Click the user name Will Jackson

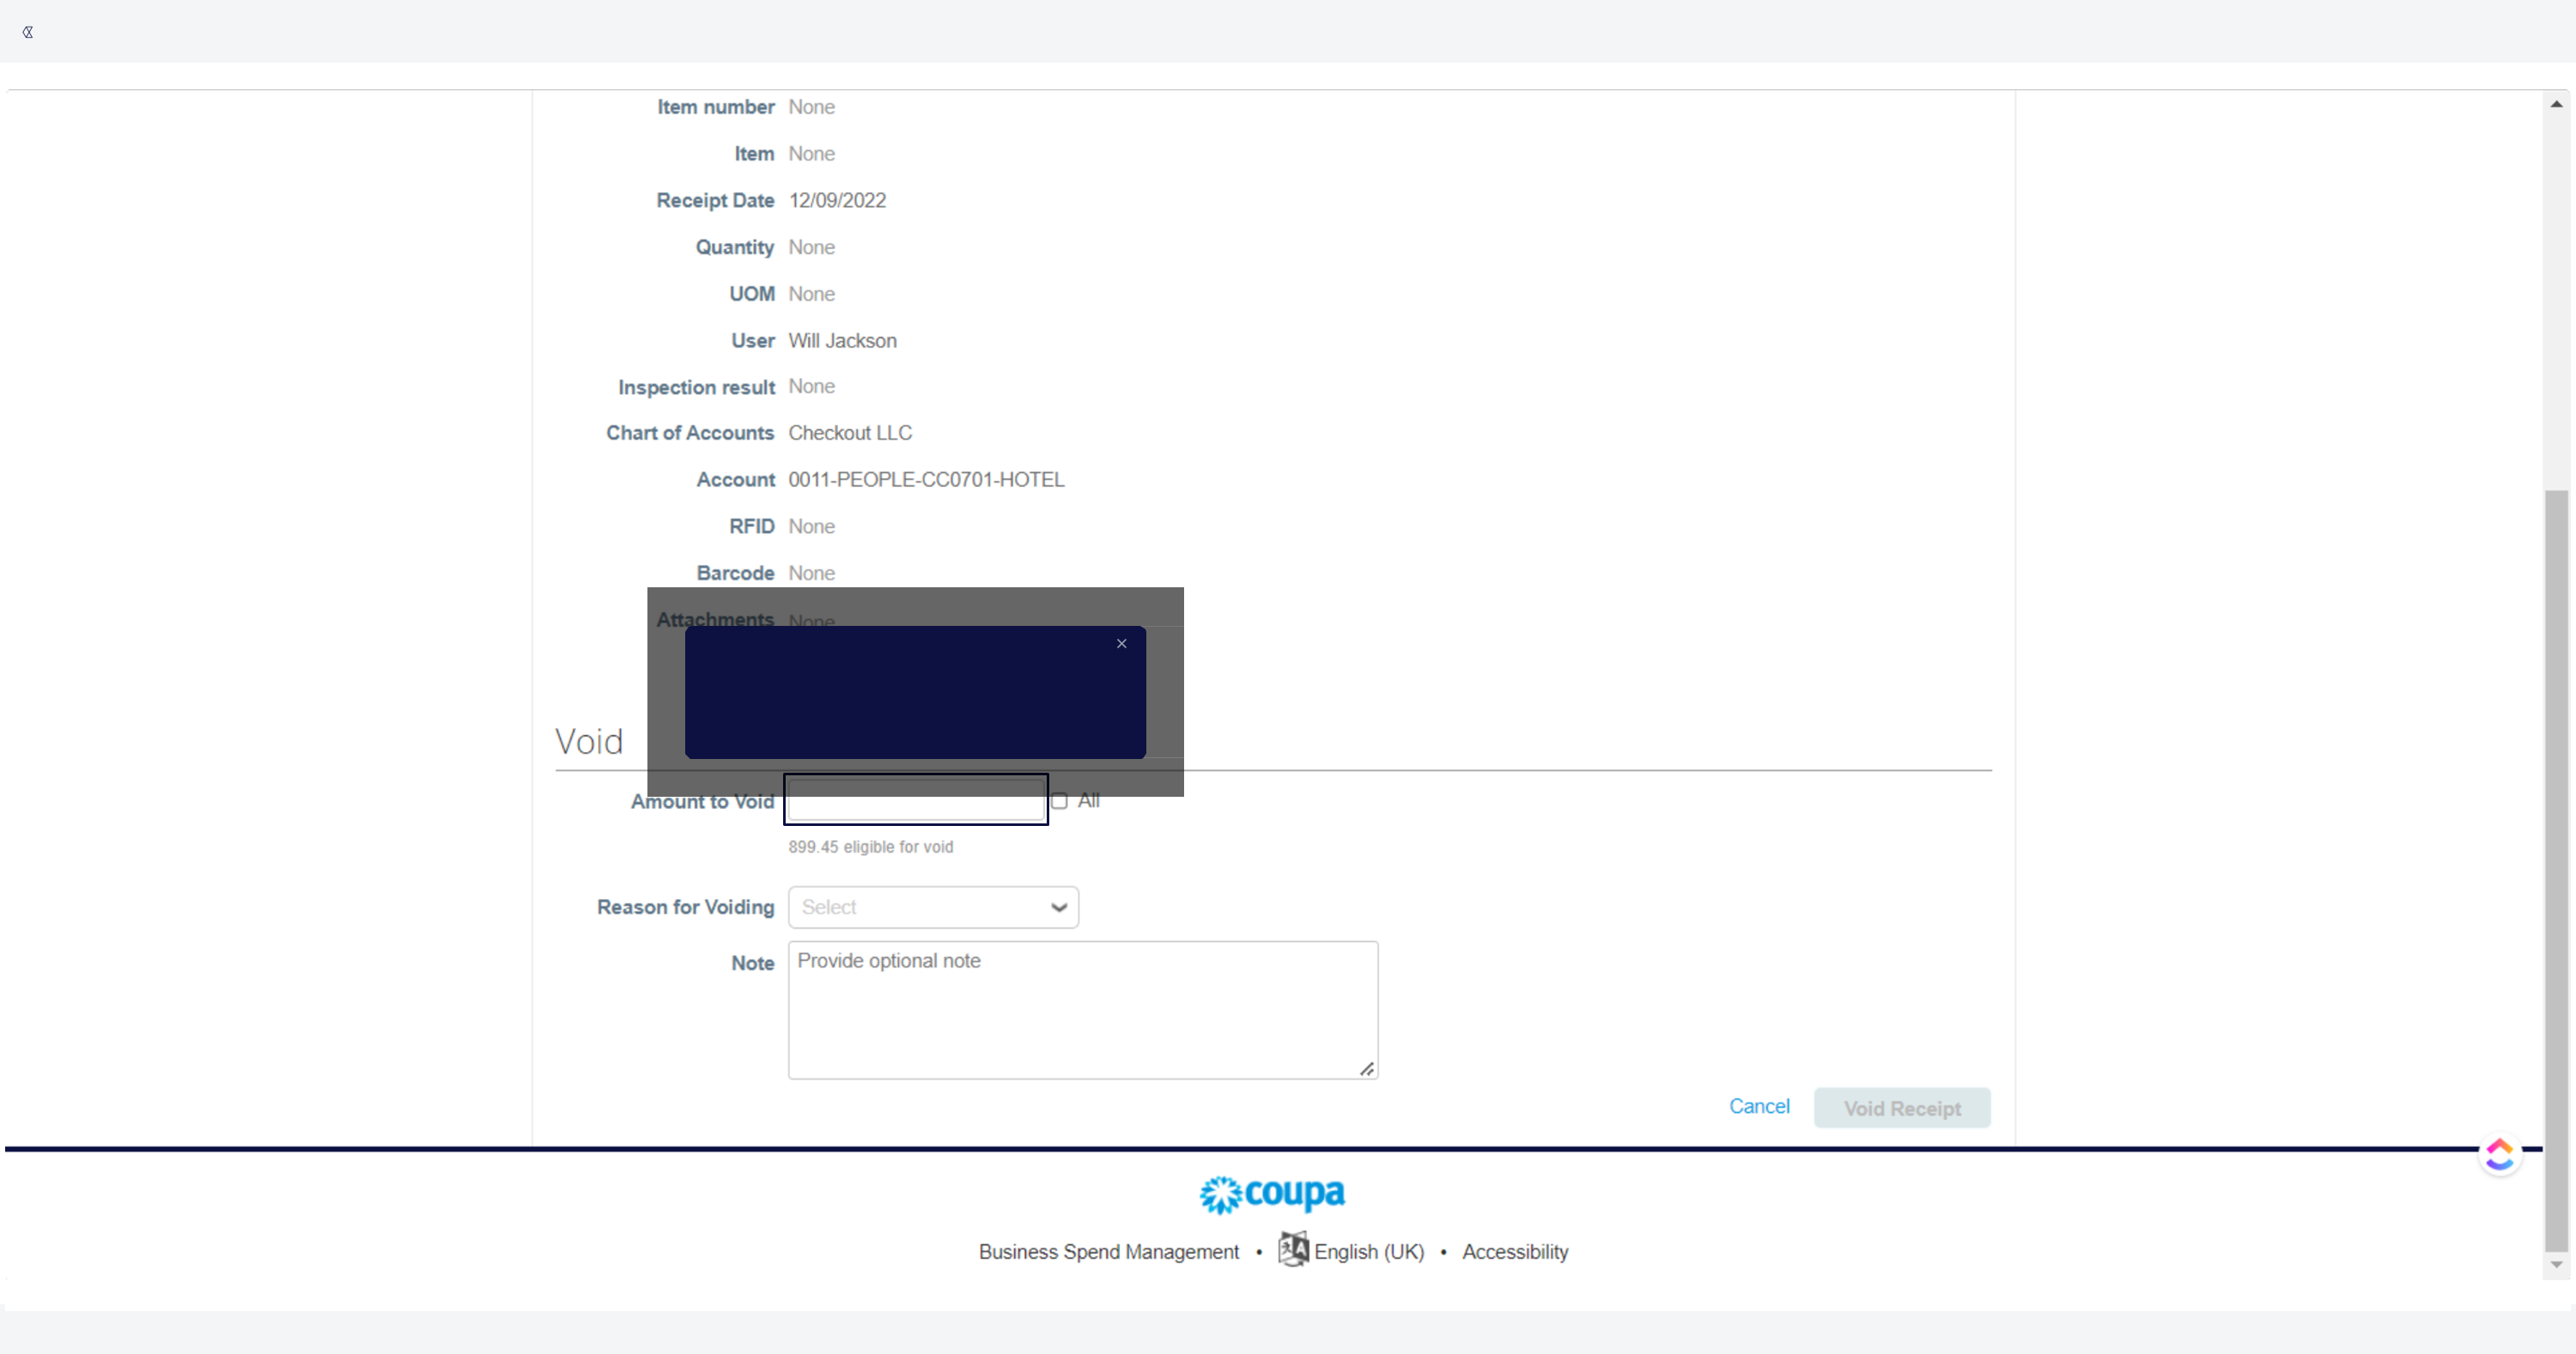[x=842, y=341]
